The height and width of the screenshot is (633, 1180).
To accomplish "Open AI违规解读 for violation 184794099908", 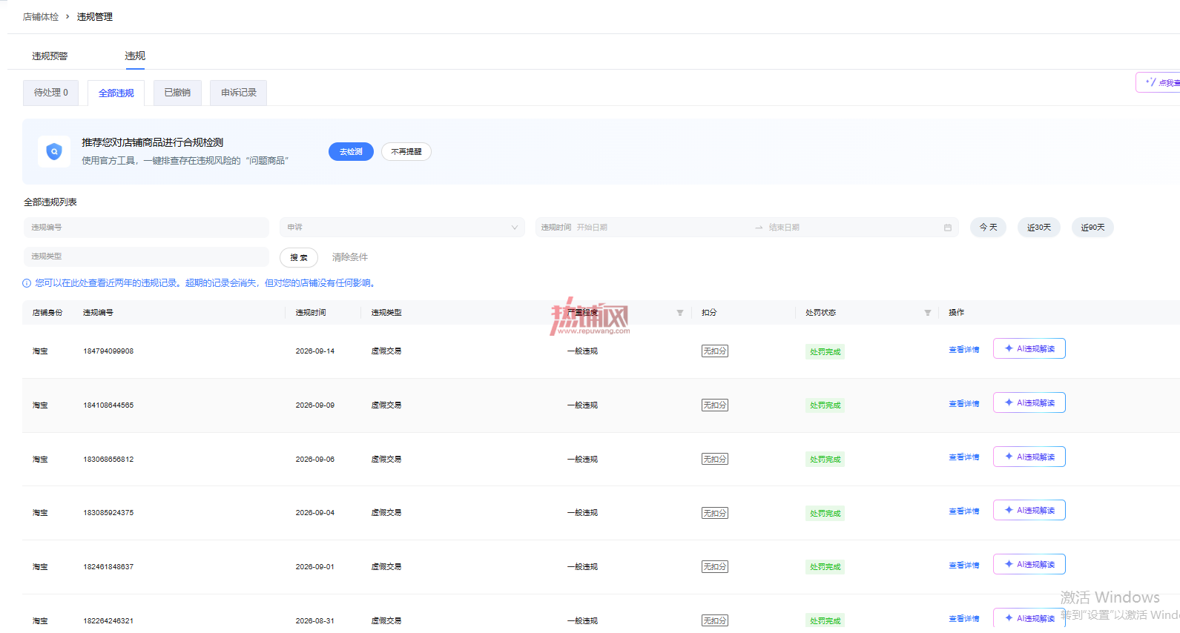I will tap(1029, 348).
